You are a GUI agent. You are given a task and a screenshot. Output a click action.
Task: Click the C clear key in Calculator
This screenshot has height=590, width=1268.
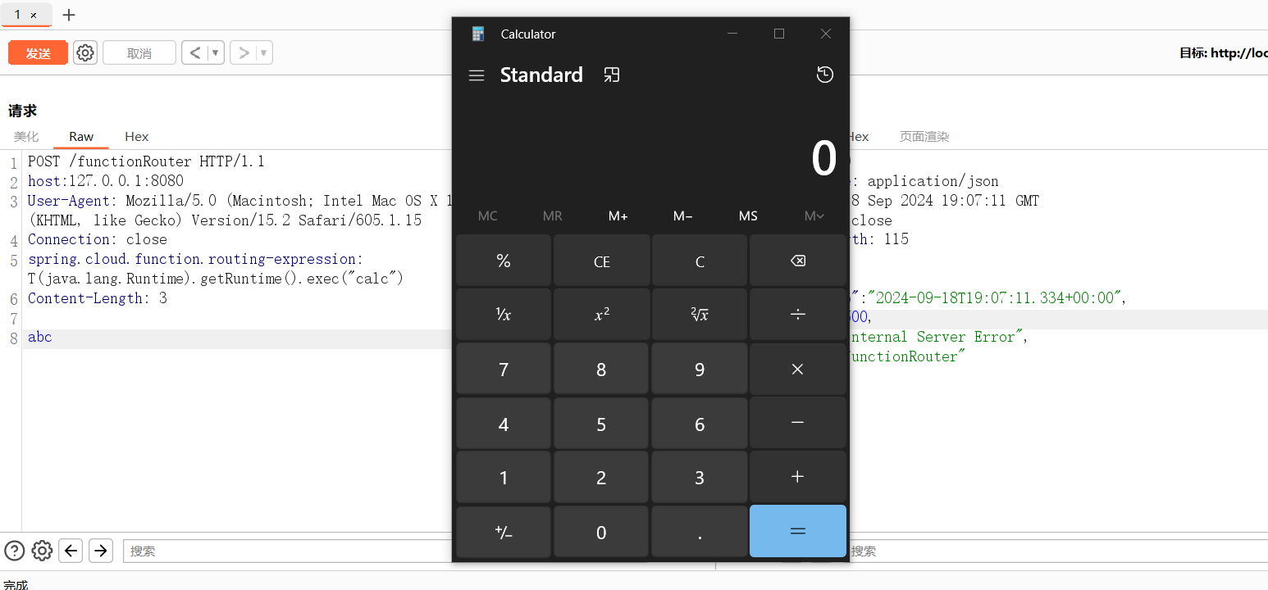click(x=700, y=261)
